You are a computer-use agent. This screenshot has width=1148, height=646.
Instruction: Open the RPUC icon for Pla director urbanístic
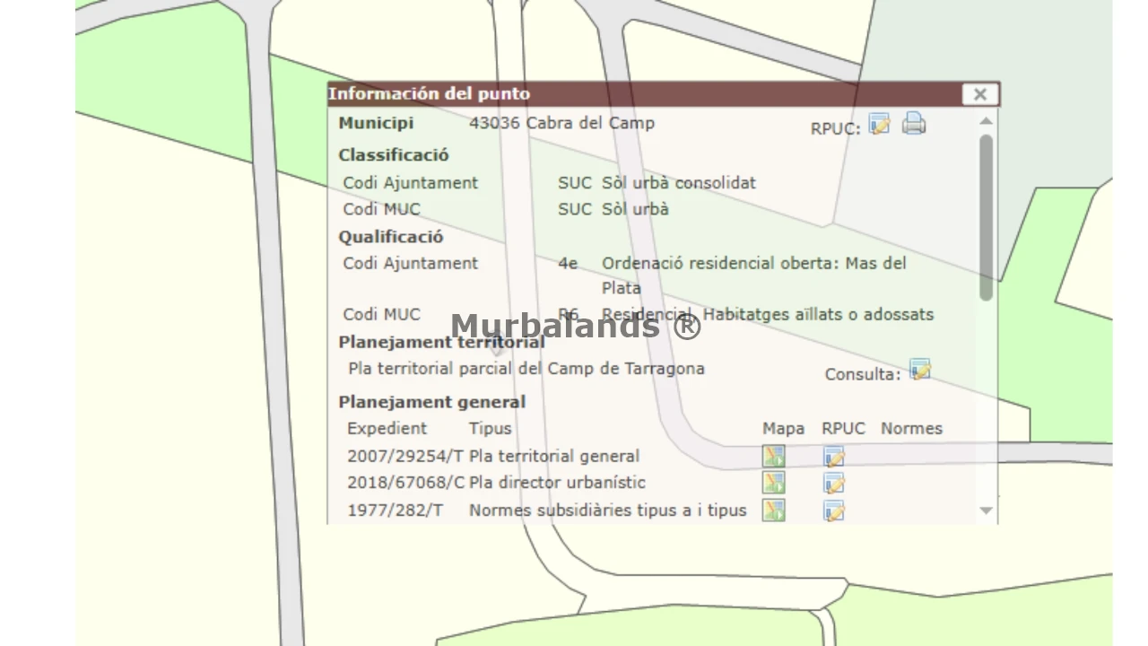(x=834, y=484)
